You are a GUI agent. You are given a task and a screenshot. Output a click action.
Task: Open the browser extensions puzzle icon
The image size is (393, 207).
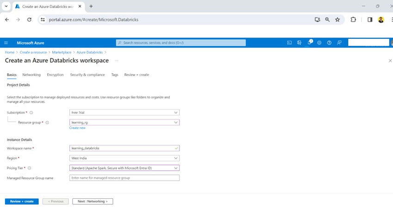tap(353, 19)
